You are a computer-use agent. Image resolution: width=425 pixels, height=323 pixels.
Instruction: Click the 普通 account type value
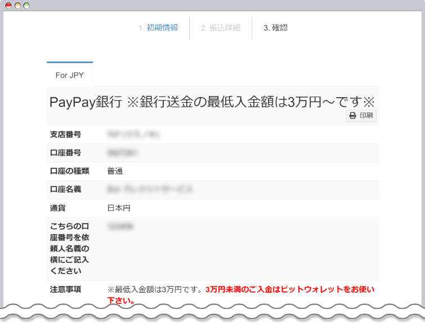tap(115, 171)
